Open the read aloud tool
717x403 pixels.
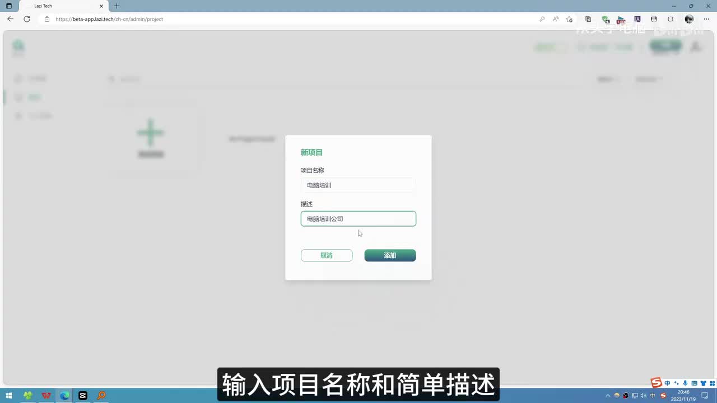coord(556,19)
